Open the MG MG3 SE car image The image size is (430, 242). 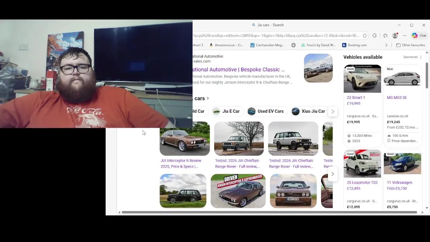coord(402,79)
